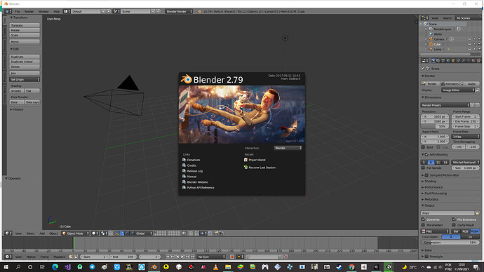Toggle the 3D manipulator axes icon
The image size is (484, 272).
coord(116,233)
